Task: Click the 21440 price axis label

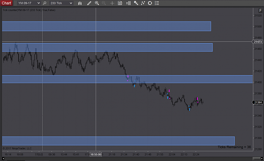Action: [258, 60]
